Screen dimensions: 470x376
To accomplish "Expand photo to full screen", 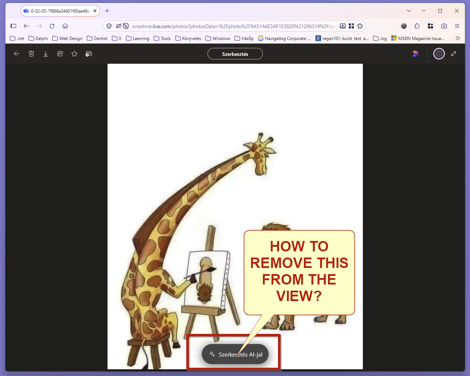I will click(453, 54).
